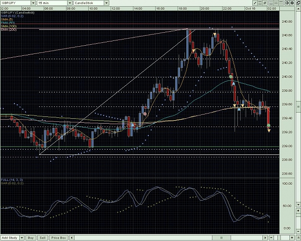Viewport: 301px width, 241px height.
Task: Click the vertical zoom minus button
Action: pyautogui.click(x=299, y=232)
